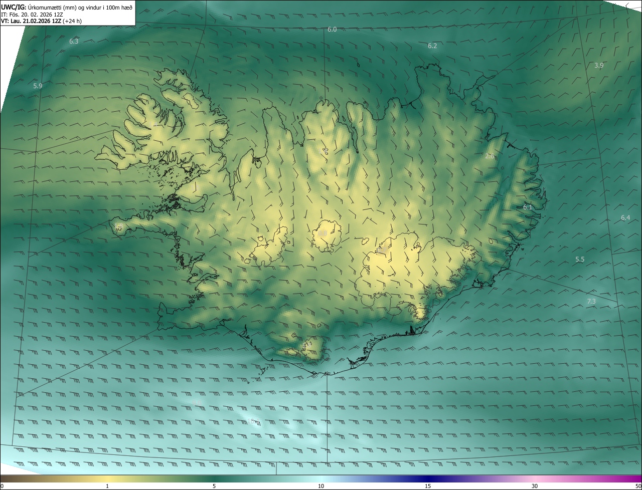
Task: Click the 6.1 value on the east coast
Action: pyautogui.click(x=528, y=207)
